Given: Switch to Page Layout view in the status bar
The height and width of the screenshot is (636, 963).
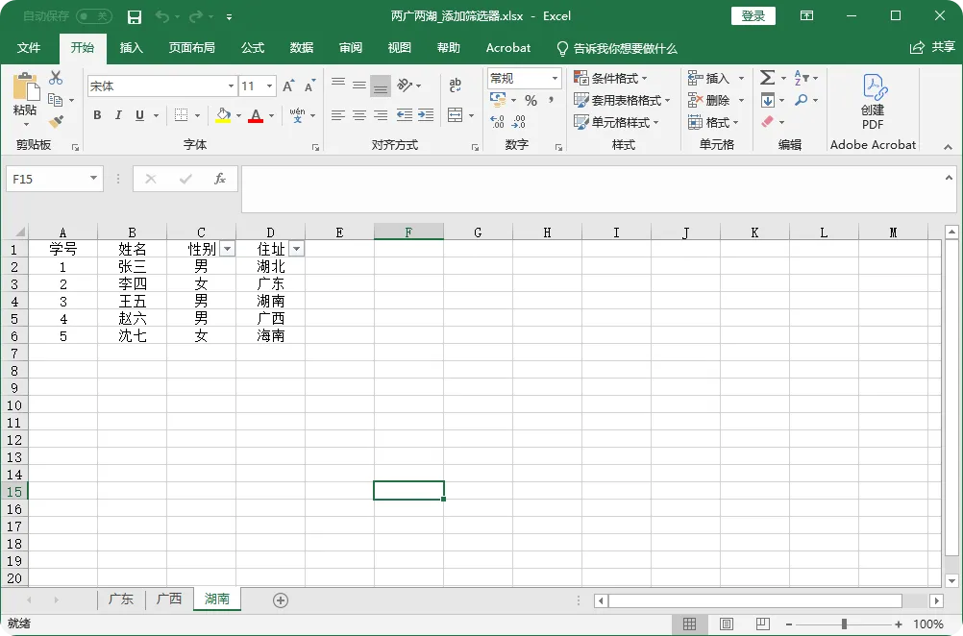Looking at the screenshot, I should coord(727,624).
